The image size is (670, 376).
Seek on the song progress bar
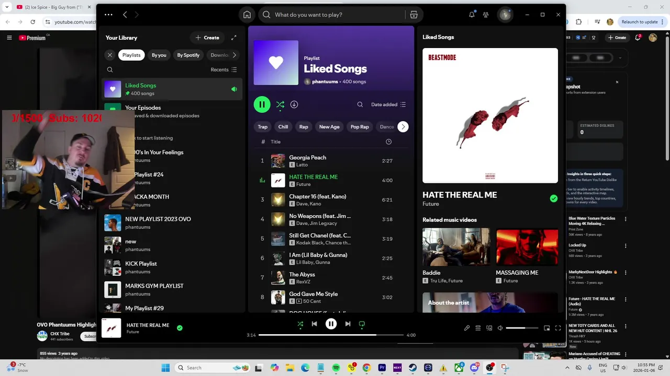pos(331,335)
